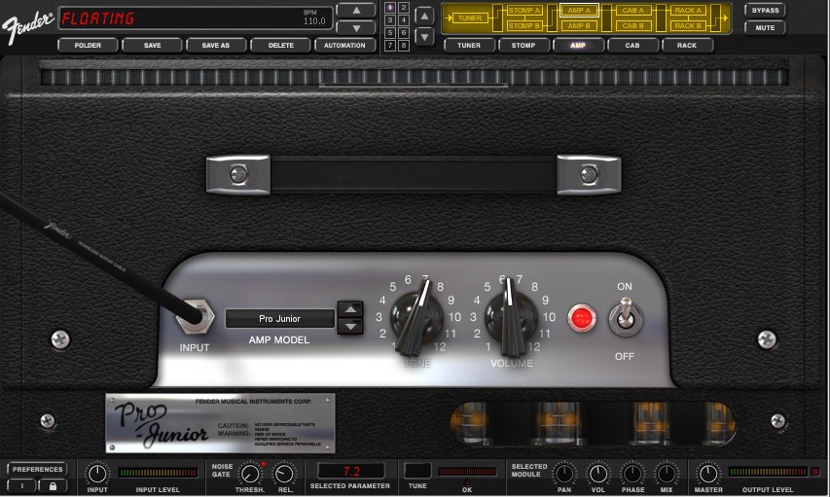Click the amp VOLUME knob
830x497 pixels.
click(511, 318)
